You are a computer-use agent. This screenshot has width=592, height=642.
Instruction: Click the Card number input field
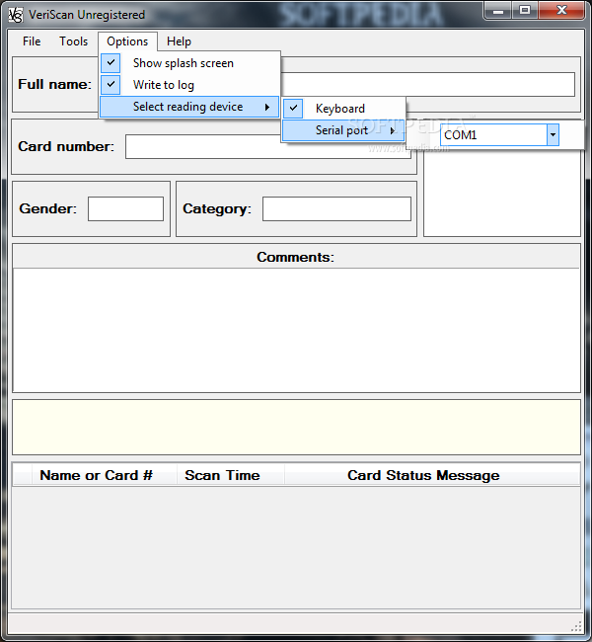coord(268,146)
